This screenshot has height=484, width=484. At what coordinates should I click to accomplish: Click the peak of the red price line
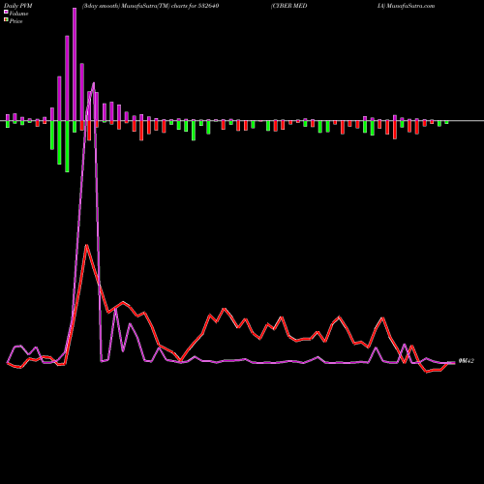86,245
